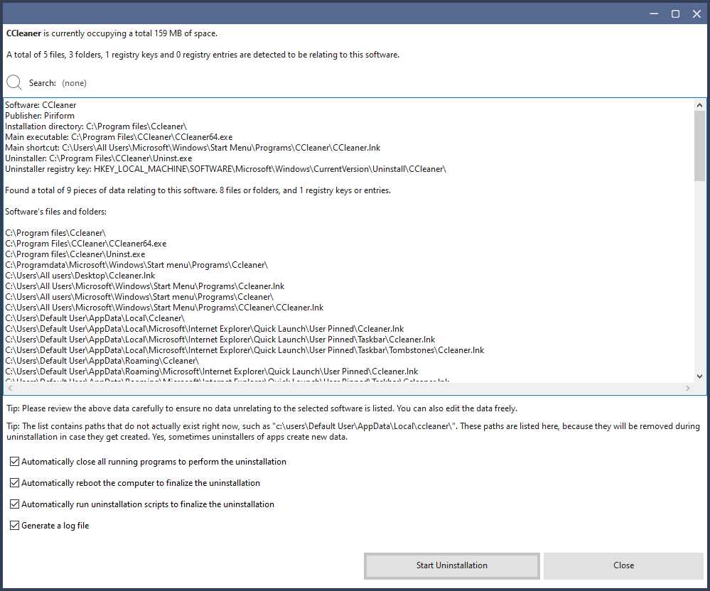This screenshot has width=710, height=591.
Task: Click the 'Installation directory' line
Action: point(96,126)
